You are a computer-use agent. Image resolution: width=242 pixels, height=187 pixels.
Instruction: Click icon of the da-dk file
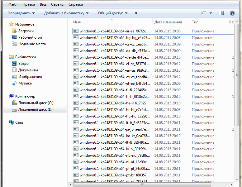[76, 50]
